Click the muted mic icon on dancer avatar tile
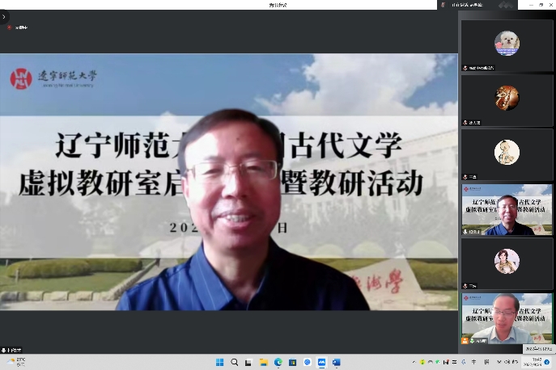 coord(465,123)
